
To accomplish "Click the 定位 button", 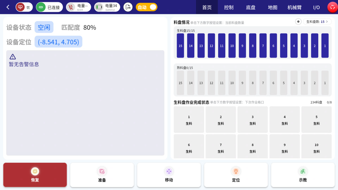I will tap(236, 175).
